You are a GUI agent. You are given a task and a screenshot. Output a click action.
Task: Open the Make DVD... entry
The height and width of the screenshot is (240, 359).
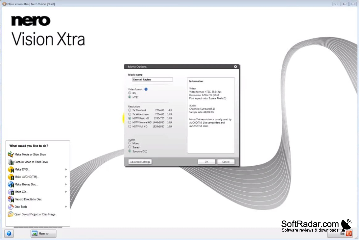click(22, 169)
